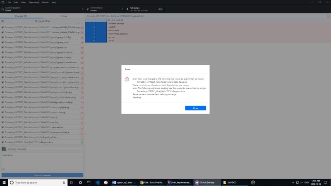The height and width of the screenshot is (186, 331).
Task: Click the red removed icon at the diff header's right
Action: 328,16
